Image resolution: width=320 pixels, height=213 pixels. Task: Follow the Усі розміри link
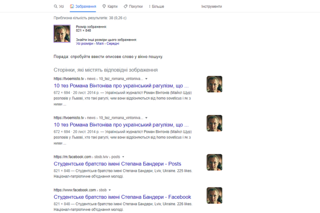pyautogui.click(x=85, y=44)
